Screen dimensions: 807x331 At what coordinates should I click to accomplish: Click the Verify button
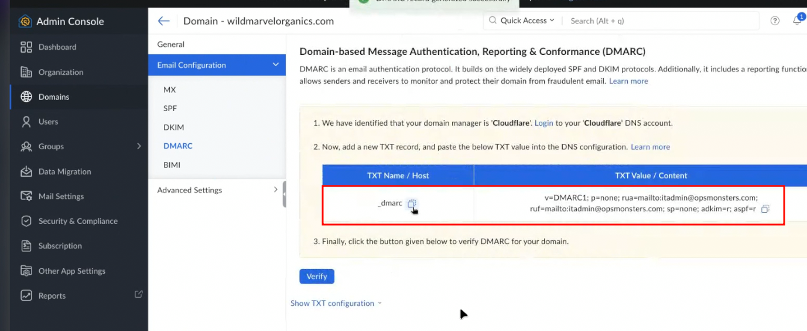(316, 276)
